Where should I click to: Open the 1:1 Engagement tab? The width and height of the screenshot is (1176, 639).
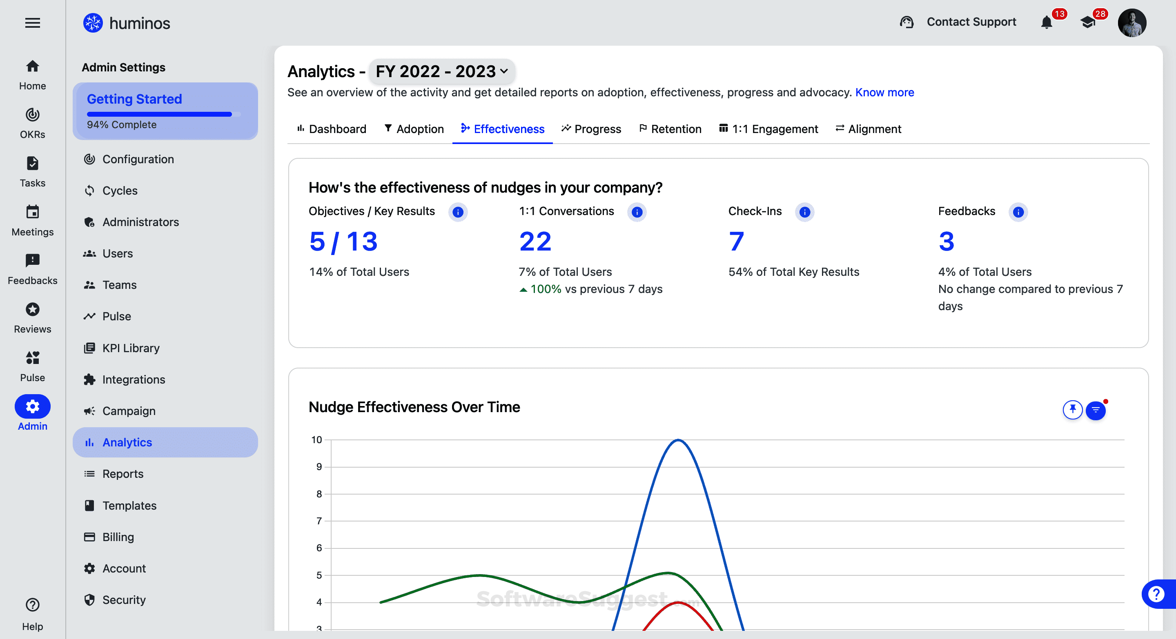click(768, 129)
